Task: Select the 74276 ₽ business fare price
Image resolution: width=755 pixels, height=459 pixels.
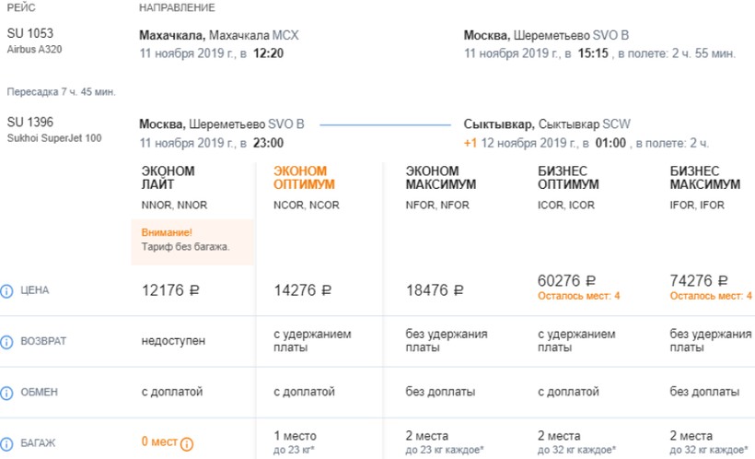Action: click(700, 280)
